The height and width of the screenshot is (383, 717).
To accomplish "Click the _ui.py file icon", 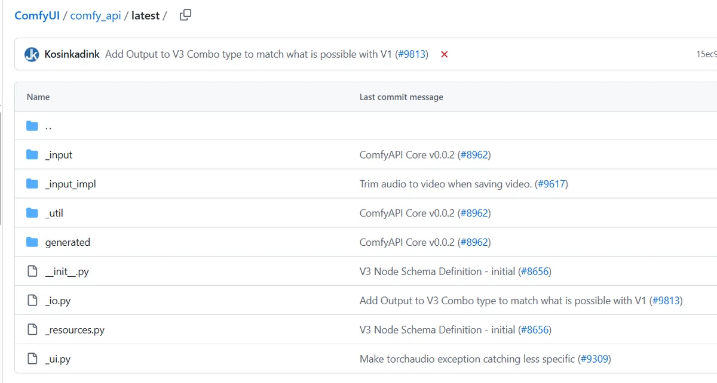I will [33, 359].
